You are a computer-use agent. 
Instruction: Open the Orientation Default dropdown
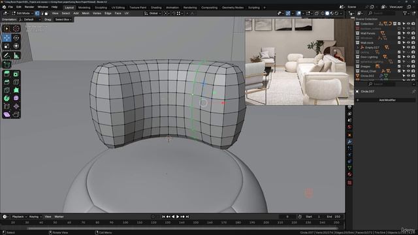pos(30,20)
